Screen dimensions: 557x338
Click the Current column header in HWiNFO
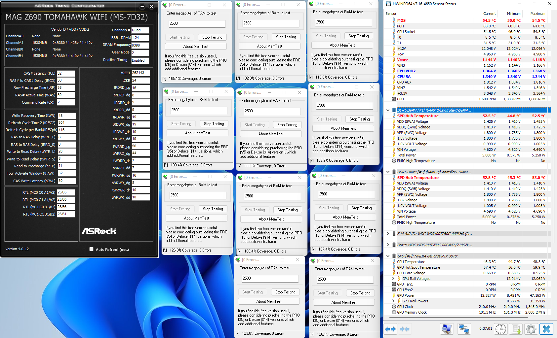pos(486,14)
